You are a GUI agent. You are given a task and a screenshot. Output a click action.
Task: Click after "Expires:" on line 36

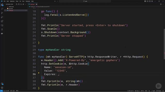point(57,74)
